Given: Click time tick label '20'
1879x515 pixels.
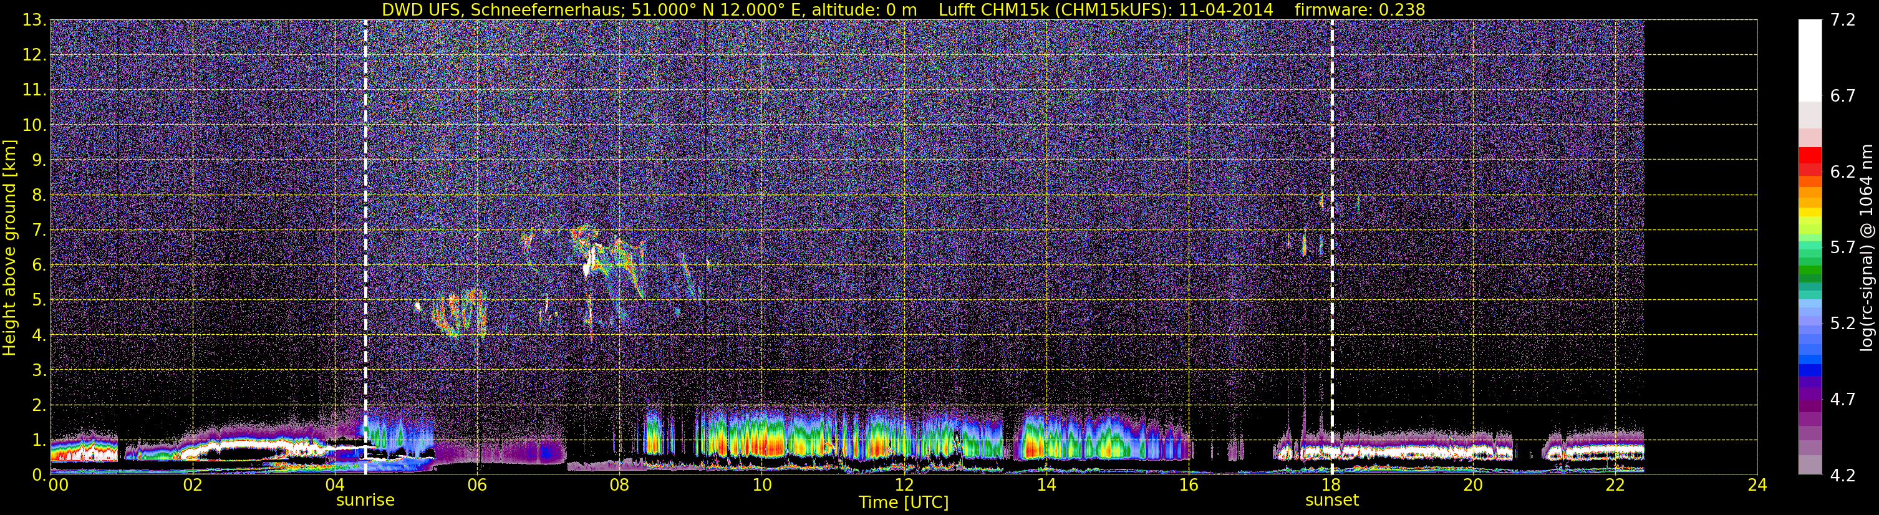Looking at the screenshot, I should point(1473,485).
